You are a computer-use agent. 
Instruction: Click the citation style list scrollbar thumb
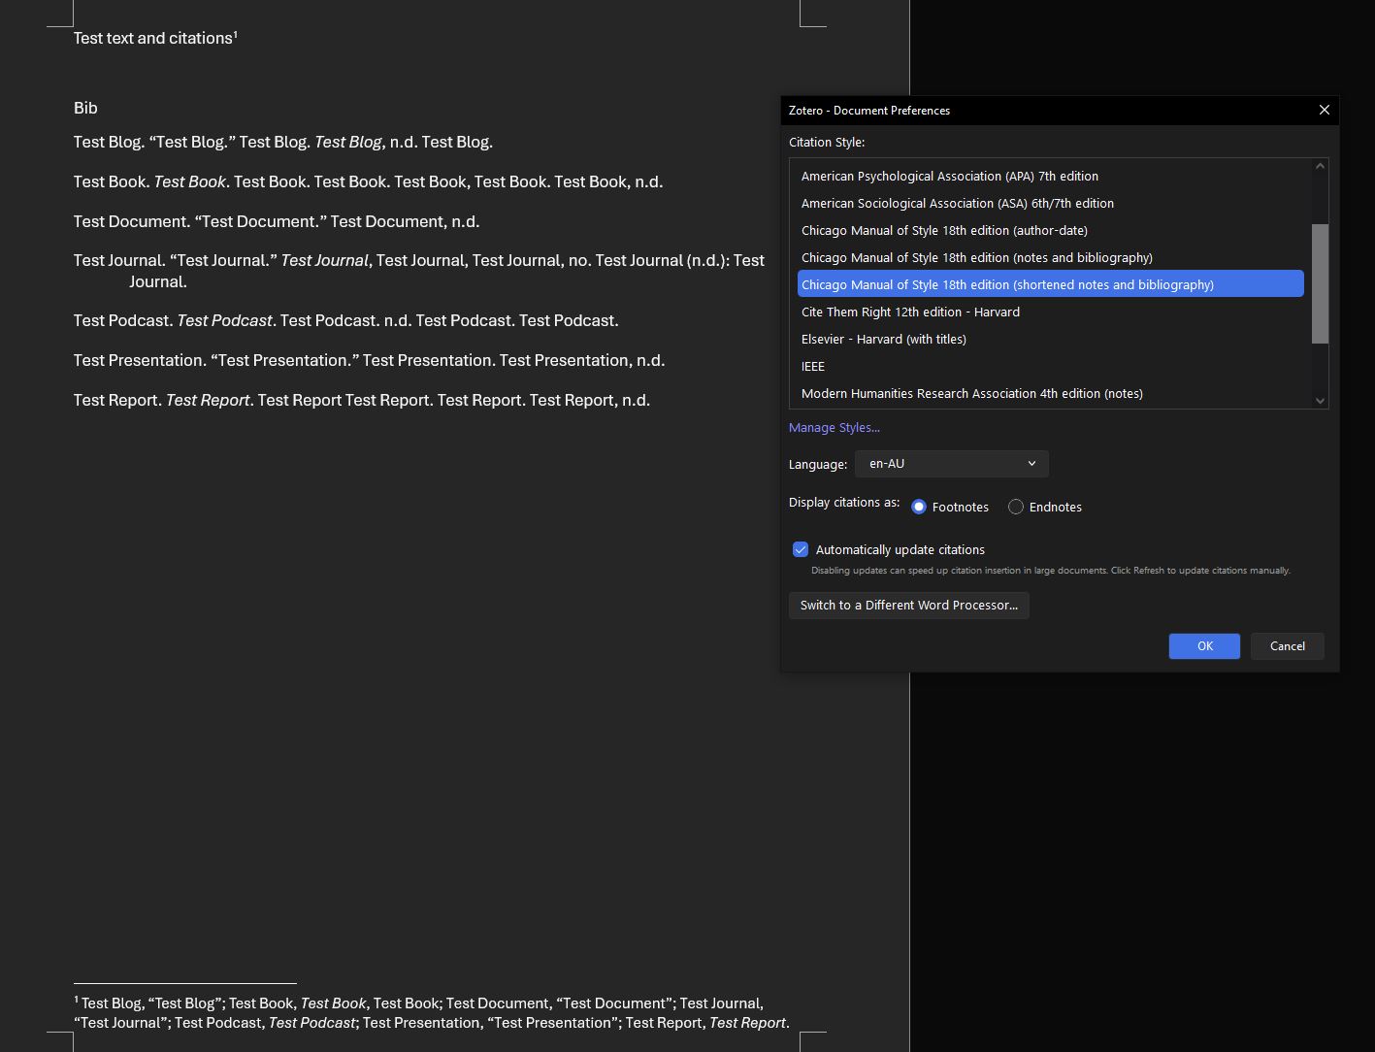[1320, 283]
